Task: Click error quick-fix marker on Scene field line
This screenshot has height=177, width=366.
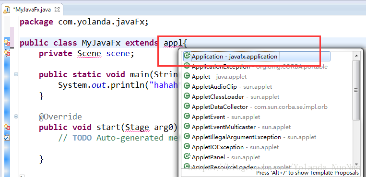Action: [7, 53]
